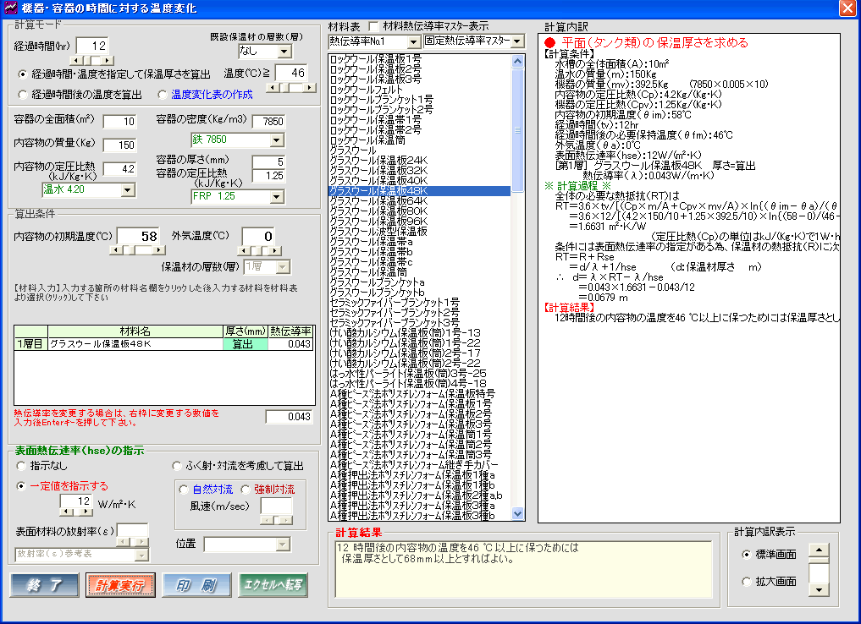Click the エクセルへ転写 button
The height and width of the screenshot is (624, 861).
(271, 584)
